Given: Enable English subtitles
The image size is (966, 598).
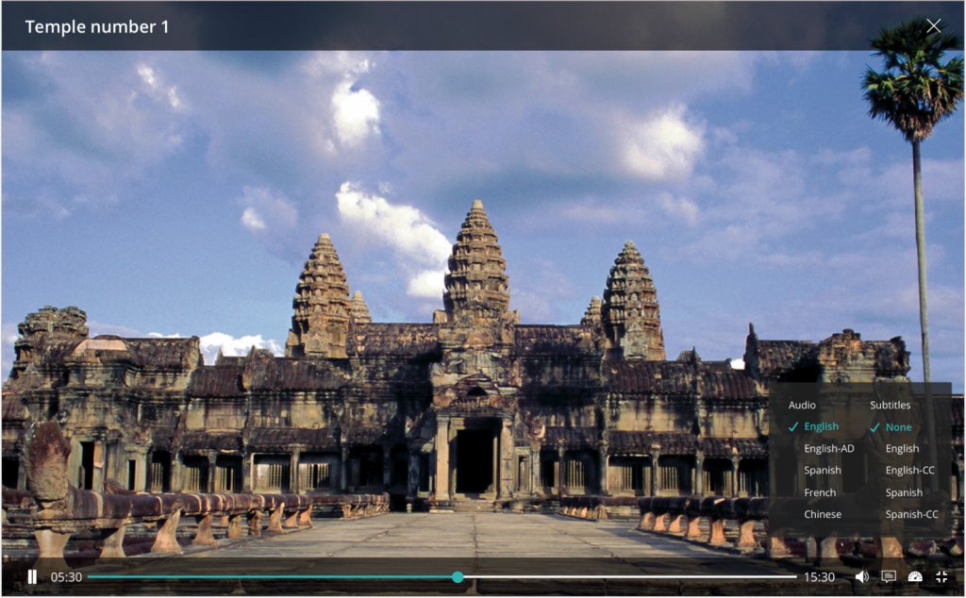Looking at the screenshot, I should click(x=903, y=449).
